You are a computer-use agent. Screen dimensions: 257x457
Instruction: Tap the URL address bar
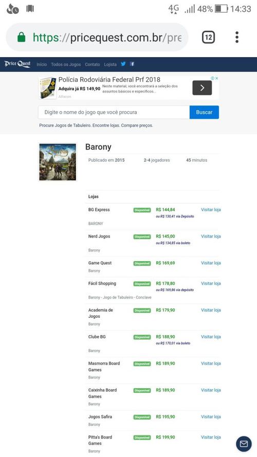click(x=97, y=38)
